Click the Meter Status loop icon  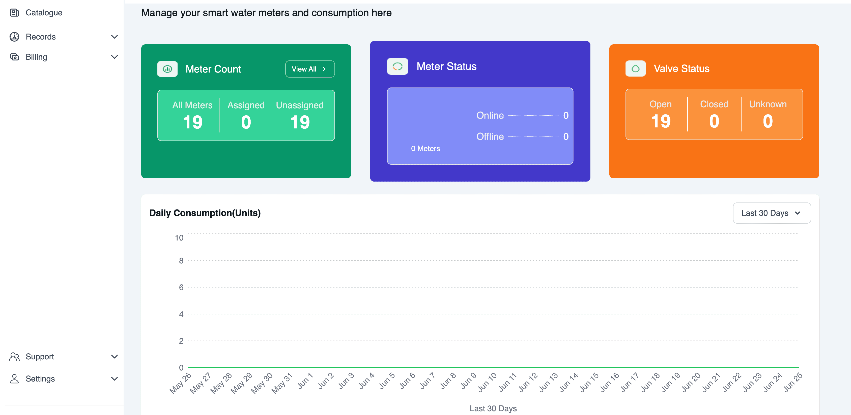[398, 66]
